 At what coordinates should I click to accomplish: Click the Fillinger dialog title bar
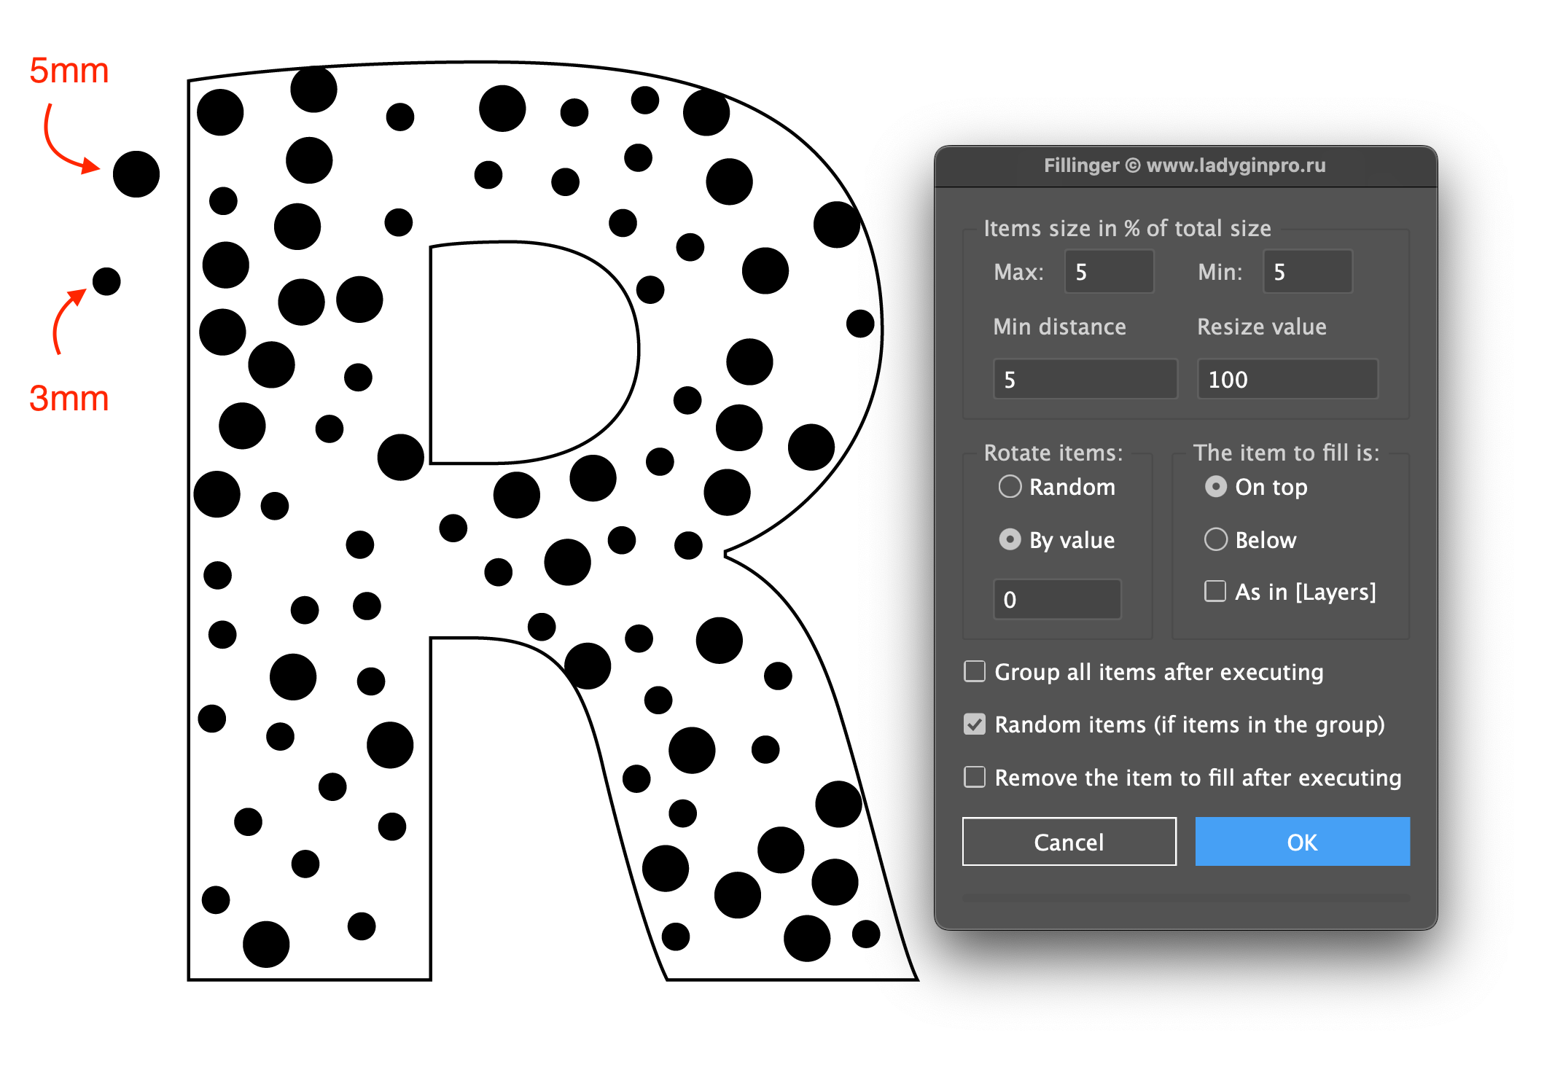pos(1185,165)
